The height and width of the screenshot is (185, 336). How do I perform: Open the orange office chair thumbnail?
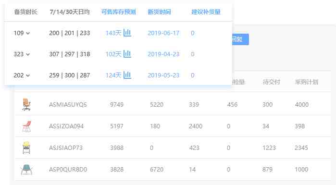click(x=26, y=104)
